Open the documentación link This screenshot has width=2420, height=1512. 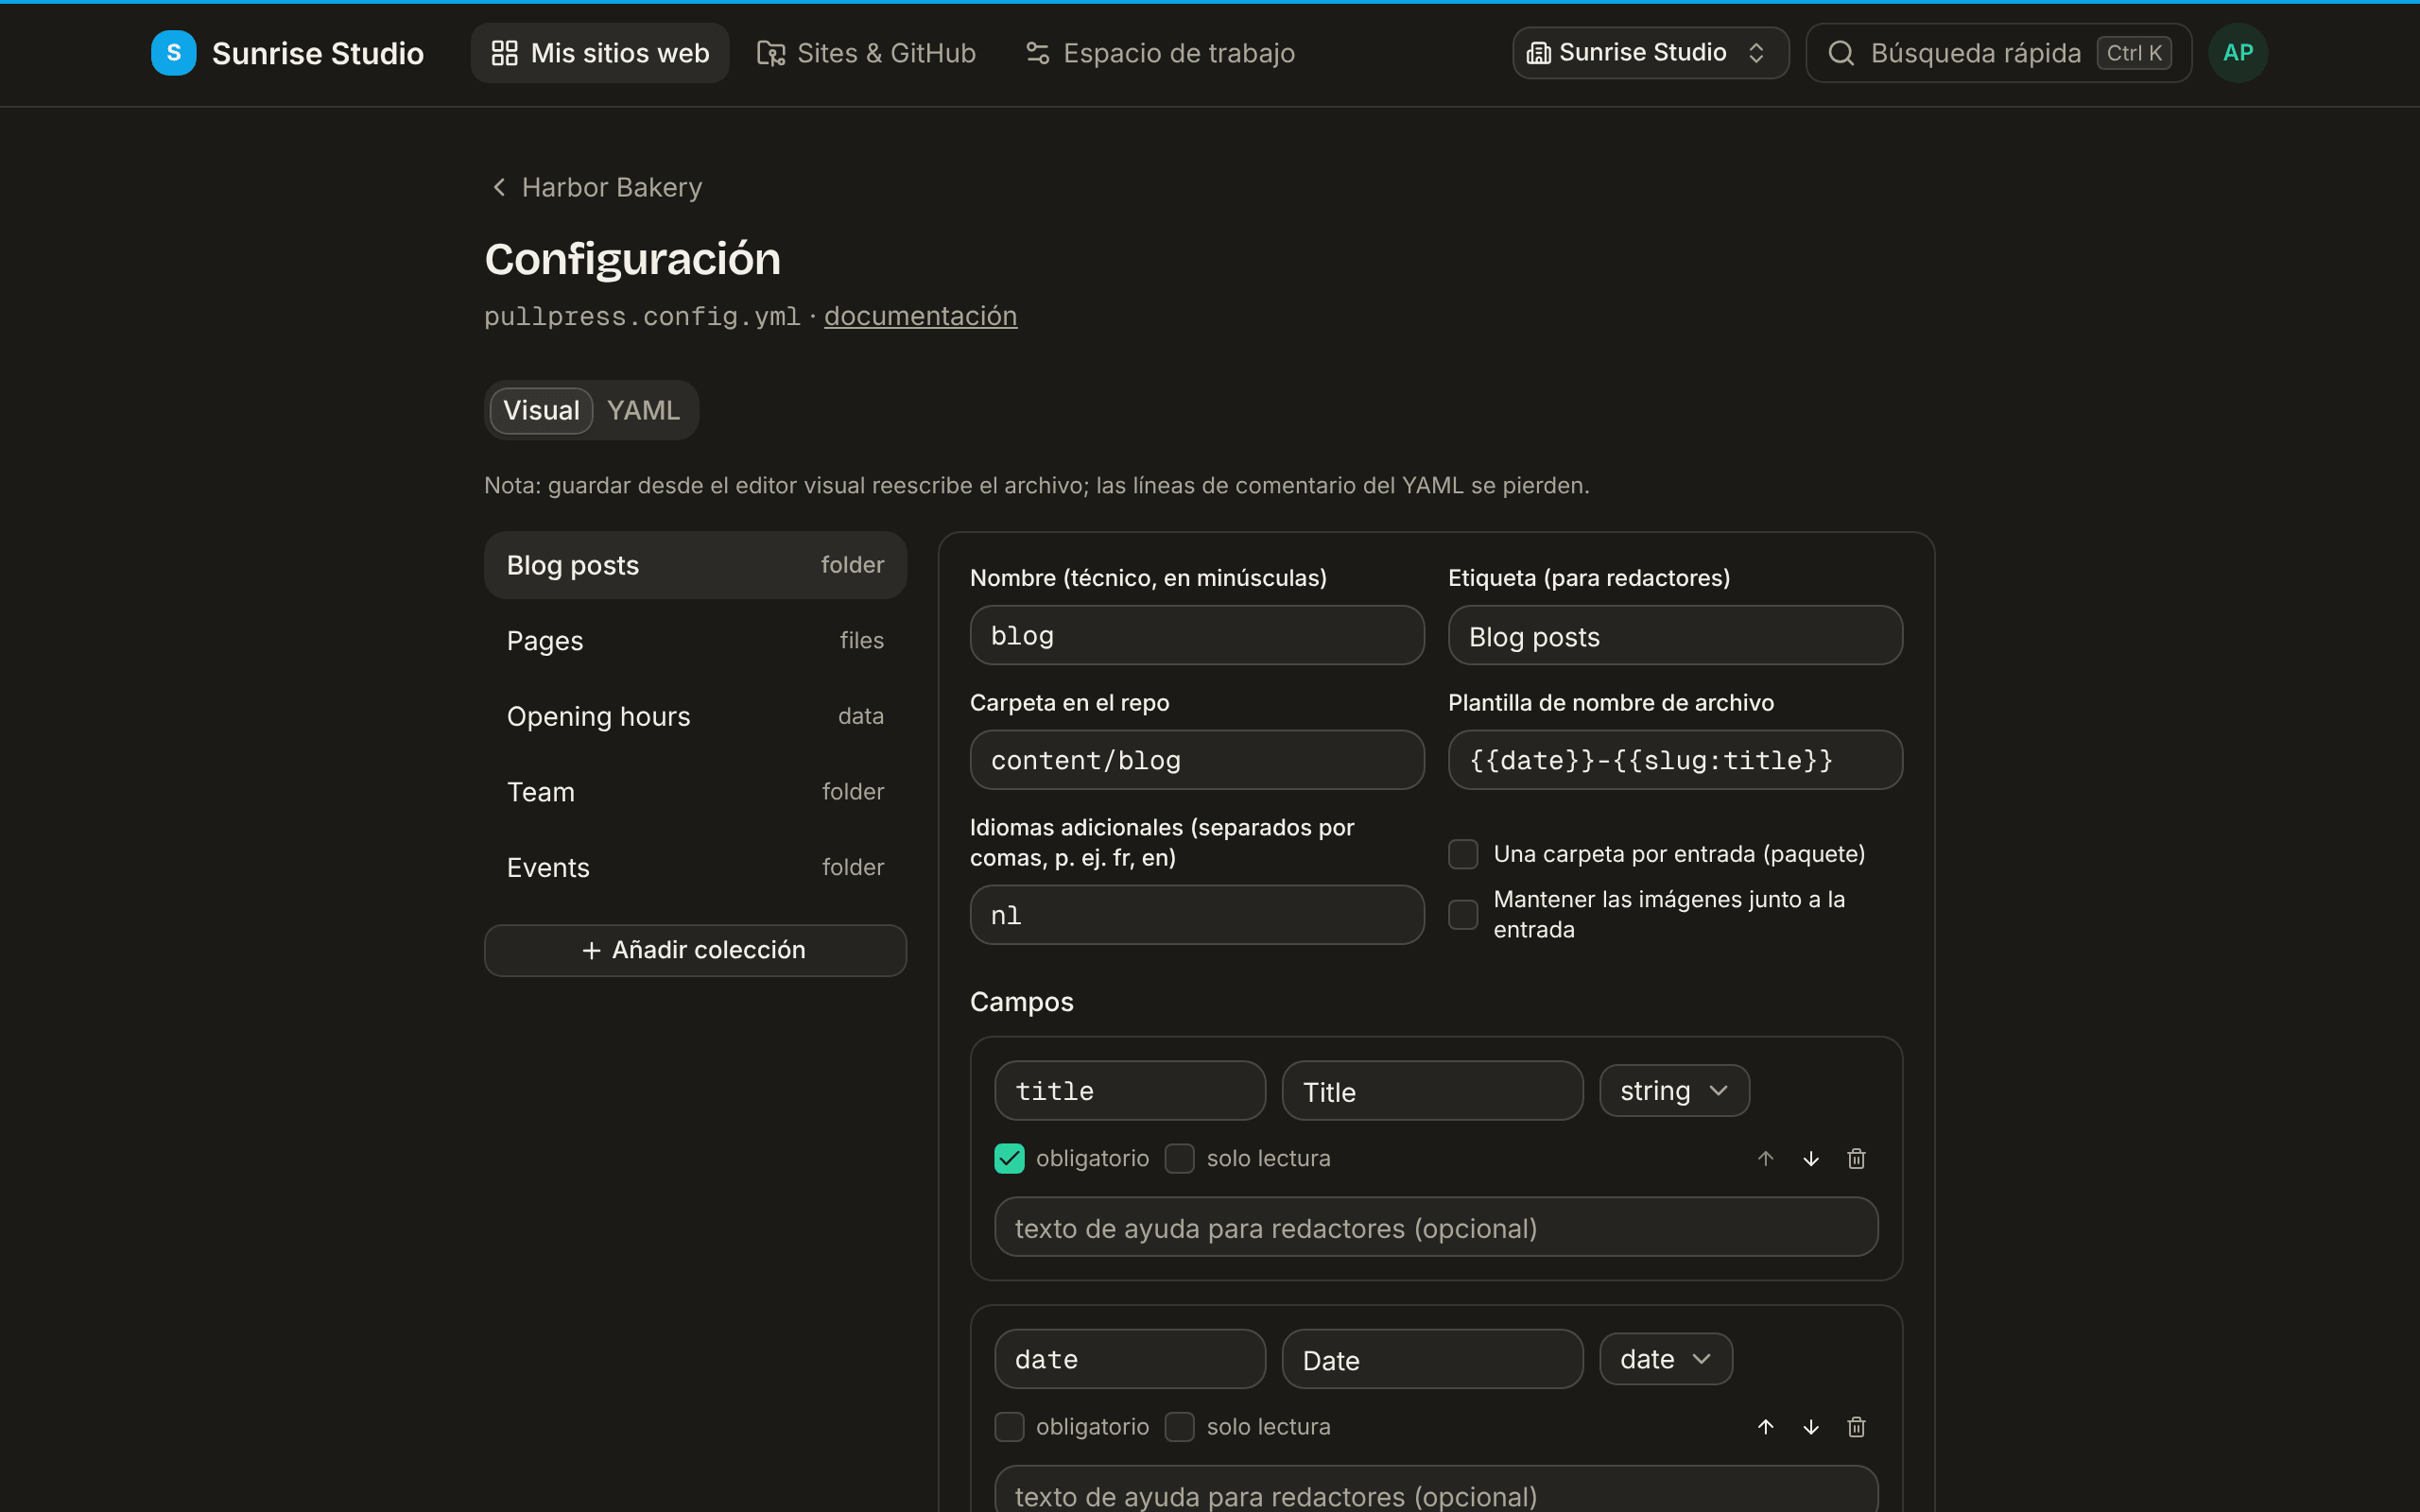920,316
